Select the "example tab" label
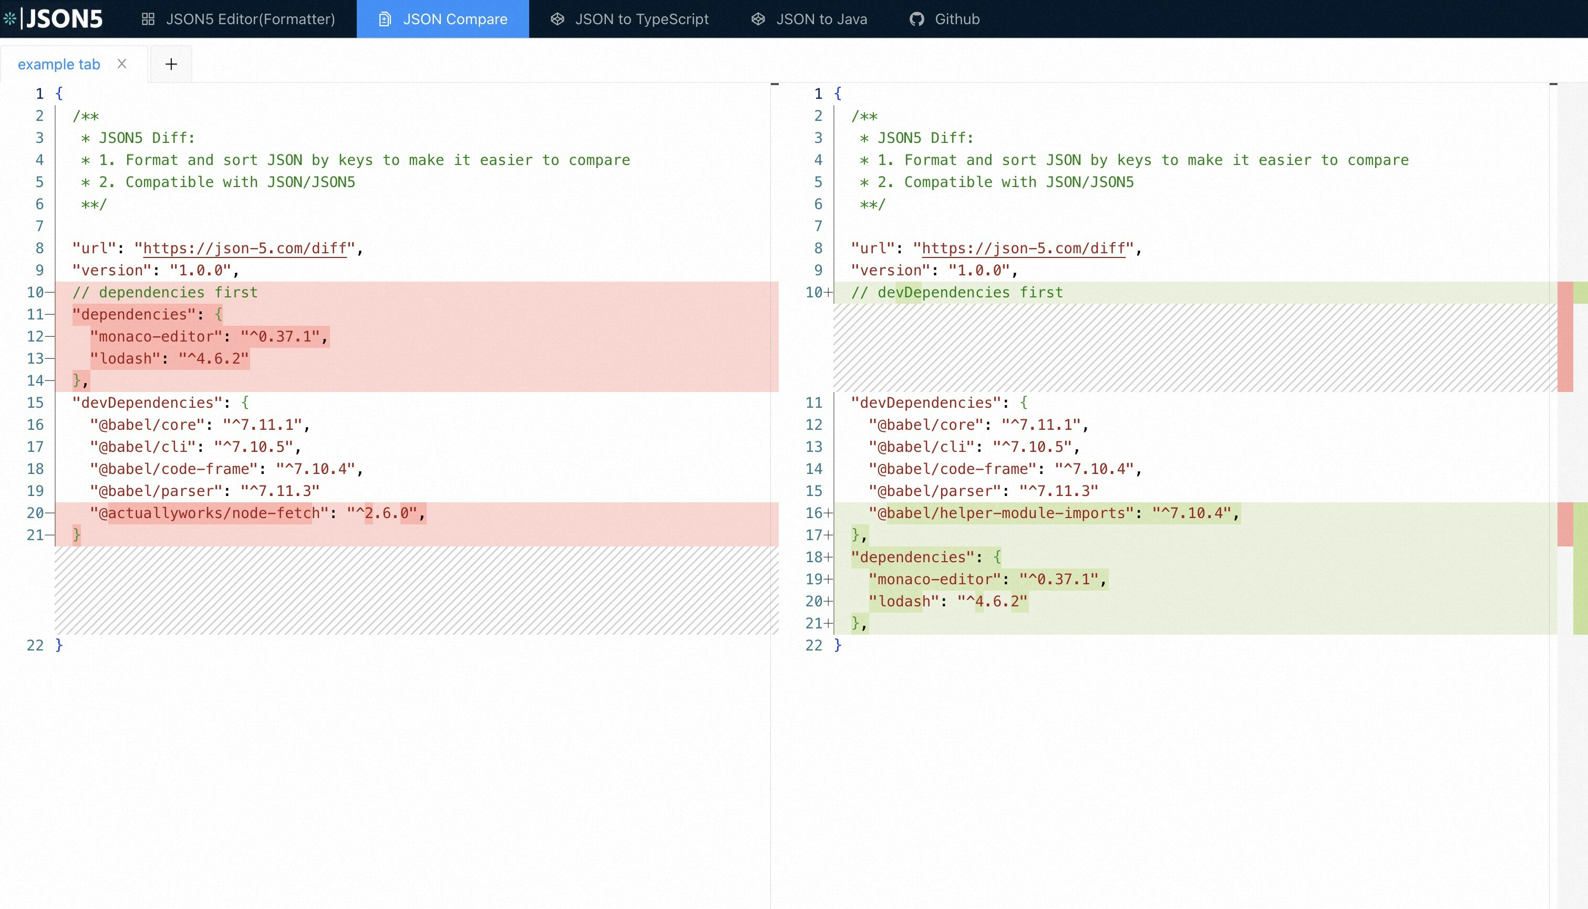 tap(59, 64)
